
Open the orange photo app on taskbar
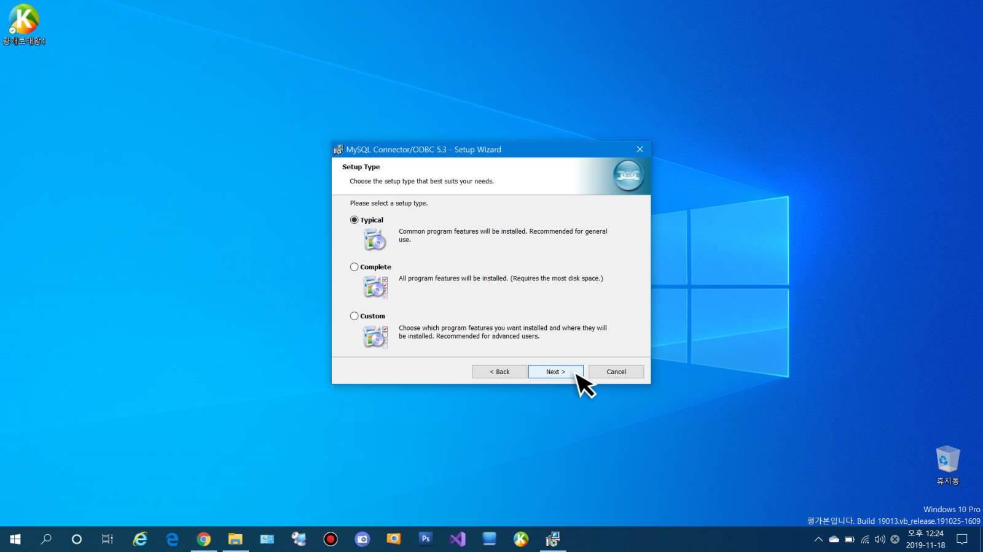point(394,539)
